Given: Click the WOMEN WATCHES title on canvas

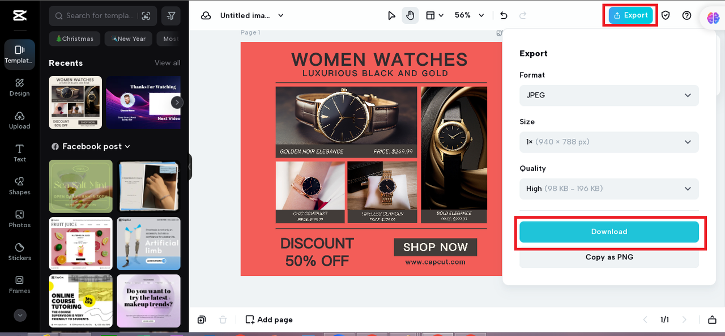Looking at the screenshot, I should 379,59.
